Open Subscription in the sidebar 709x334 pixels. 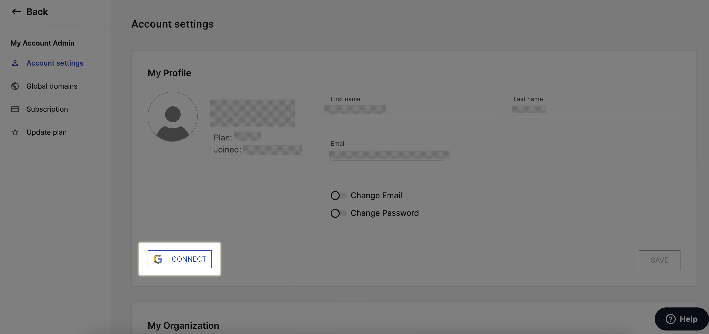pos(47,109)
